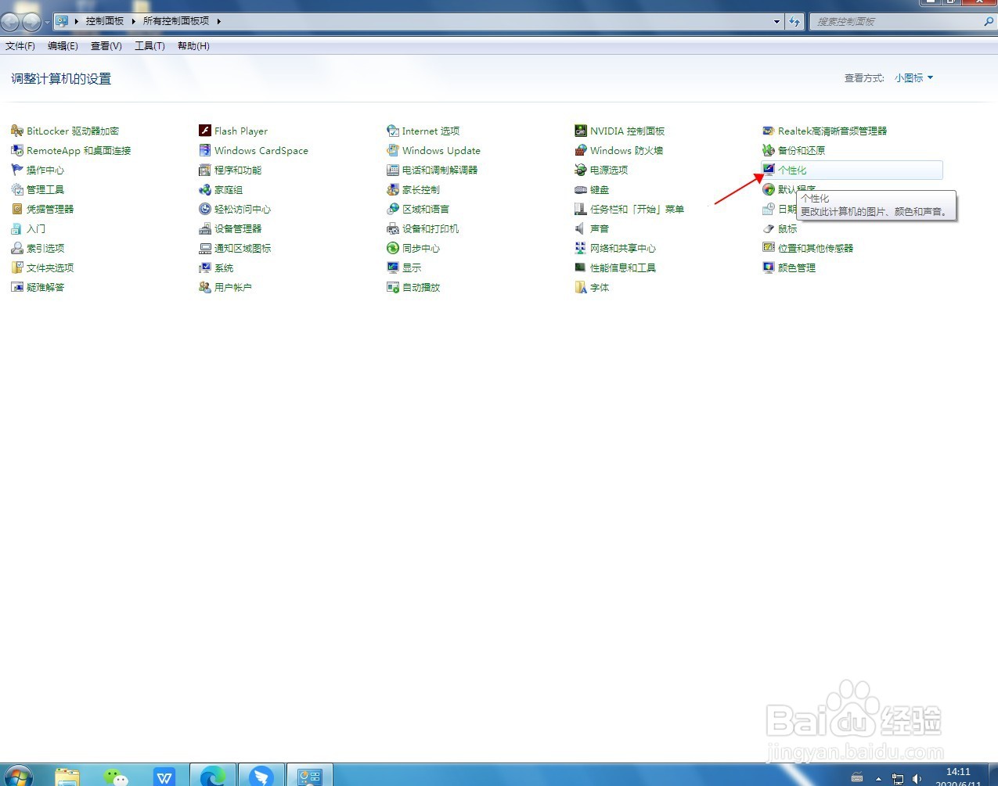
Task: Open the WeChat taskbar icon
Action: 116,777
